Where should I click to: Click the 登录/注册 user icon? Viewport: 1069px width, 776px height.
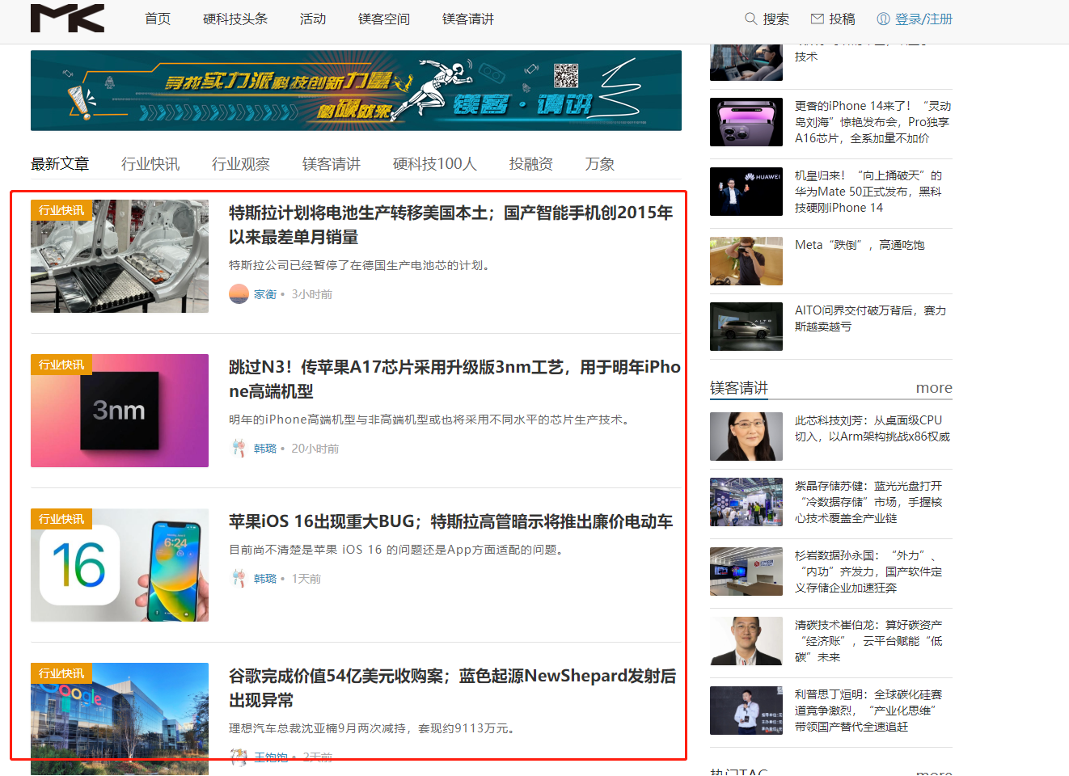point(883,19)
